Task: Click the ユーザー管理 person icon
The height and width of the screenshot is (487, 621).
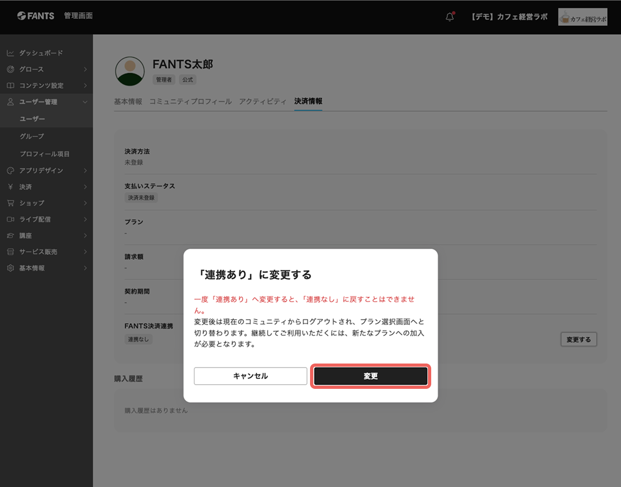Action: tap(10, 102)
